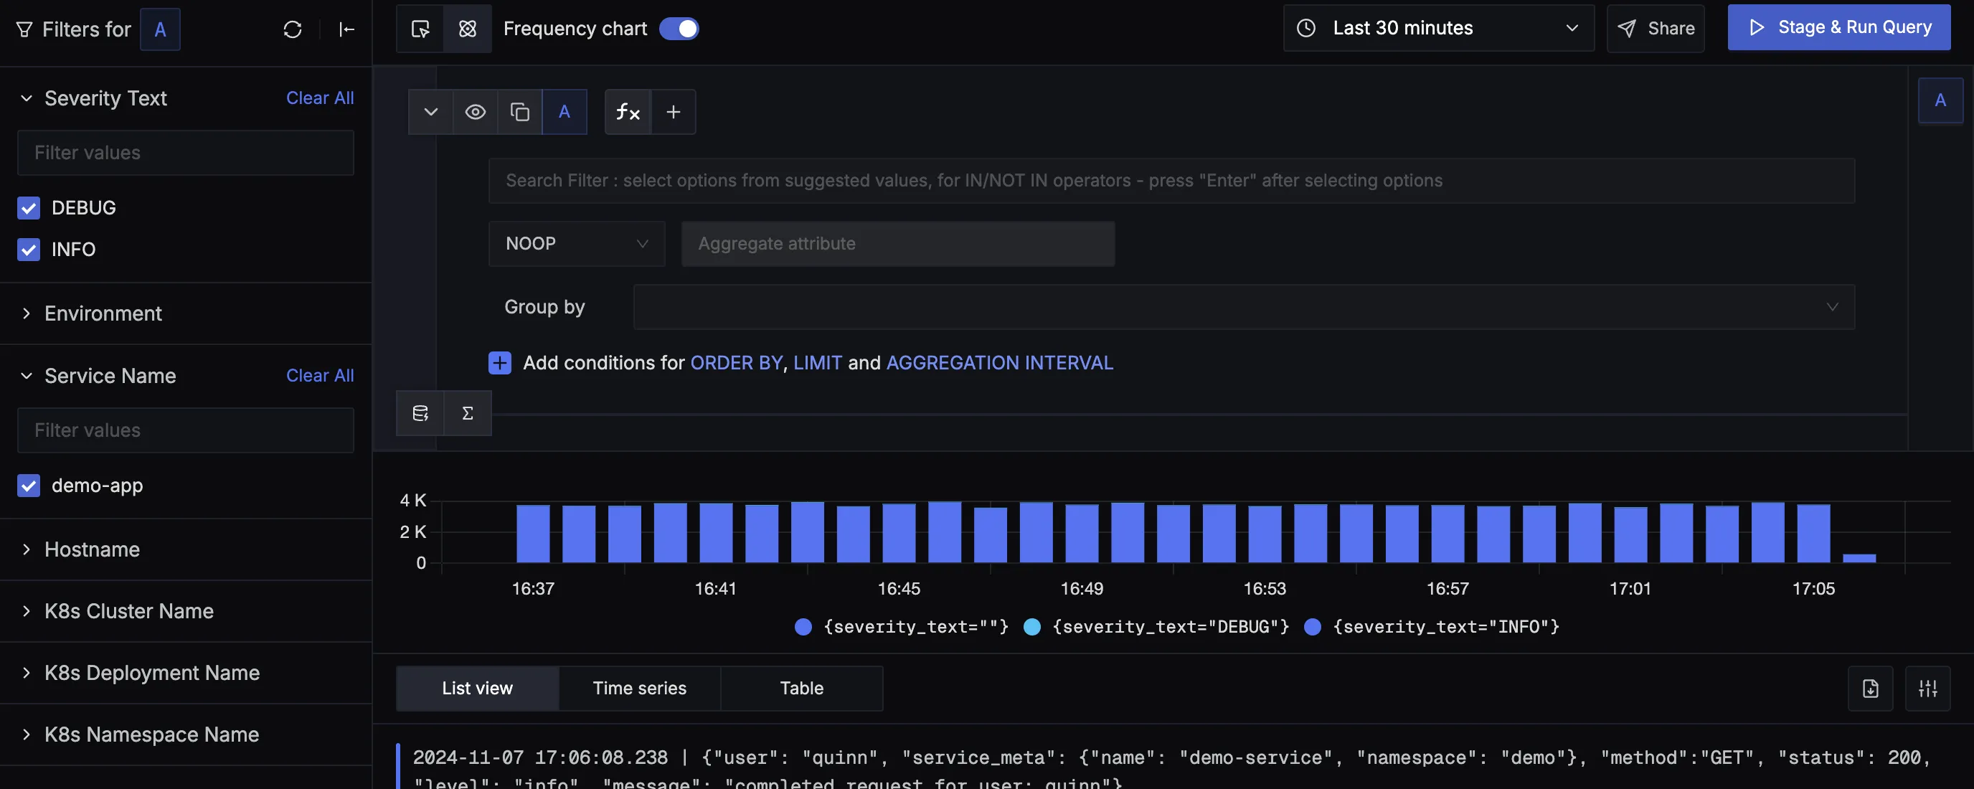Uncheck the DEBUG severity checkbox

[29, 207]
